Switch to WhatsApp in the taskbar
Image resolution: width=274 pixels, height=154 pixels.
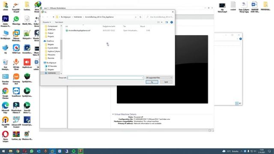coord(32,151)
